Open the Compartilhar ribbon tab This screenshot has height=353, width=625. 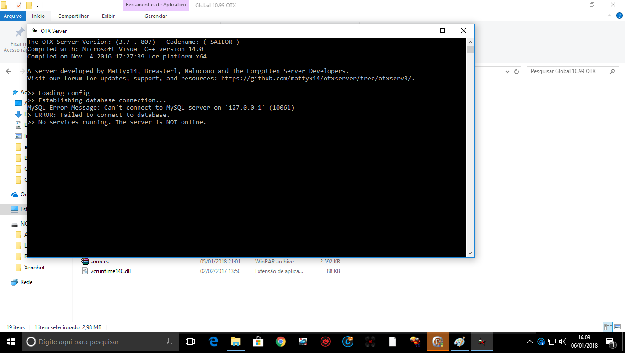coord(73,16)
